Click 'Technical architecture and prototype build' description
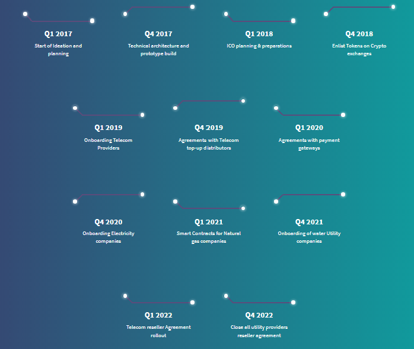Screen dimensions: 414x349 (x=158, y=50)
